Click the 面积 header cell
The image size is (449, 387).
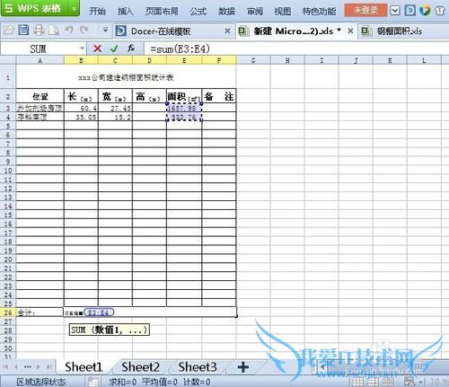coord(184,96)
